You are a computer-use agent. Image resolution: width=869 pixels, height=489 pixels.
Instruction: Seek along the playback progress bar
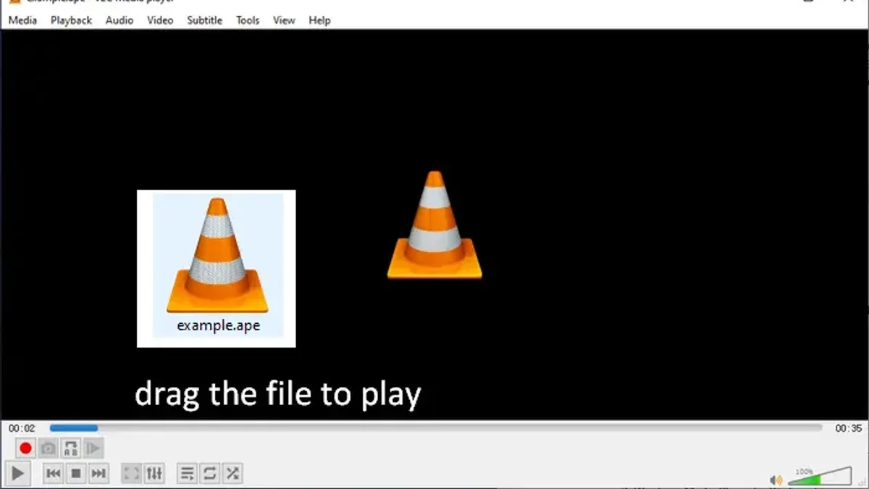point(435,428)
